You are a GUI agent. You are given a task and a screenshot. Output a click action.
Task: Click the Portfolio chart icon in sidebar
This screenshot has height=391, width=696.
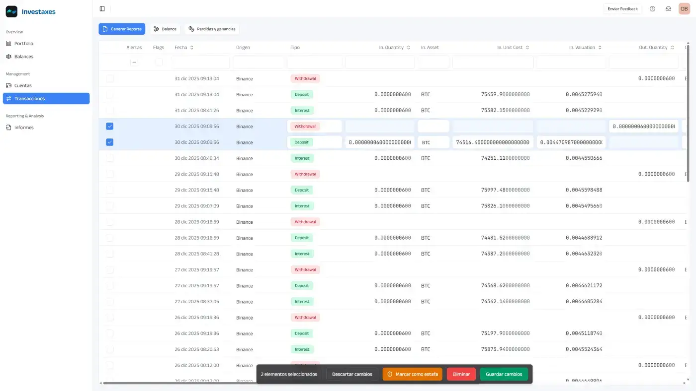pos(8,44)
